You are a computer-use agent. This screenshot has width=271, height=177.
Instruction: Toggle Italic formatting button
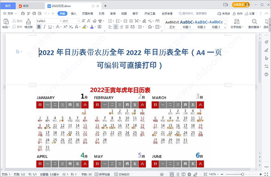[x=44, y=27]
